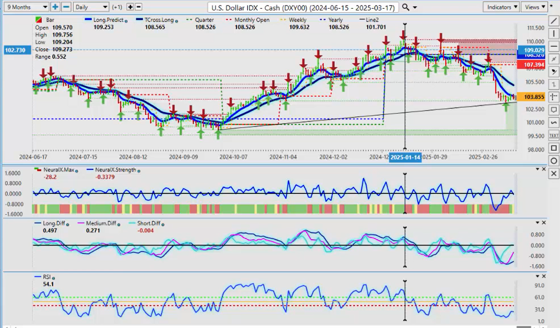Click the U.S. Dollar IDX symbol field
Viewport: 560px width, 328px height.
click(303, 7)
